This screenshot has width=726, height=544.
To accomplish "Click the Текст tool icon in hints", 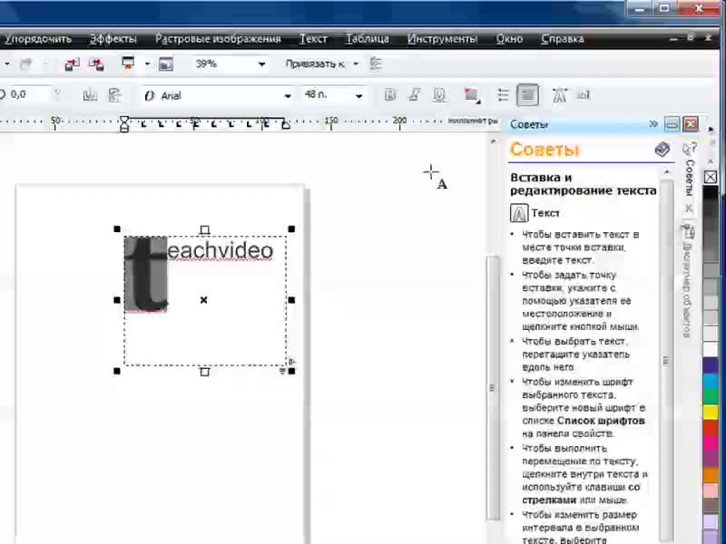I will 519,213.
